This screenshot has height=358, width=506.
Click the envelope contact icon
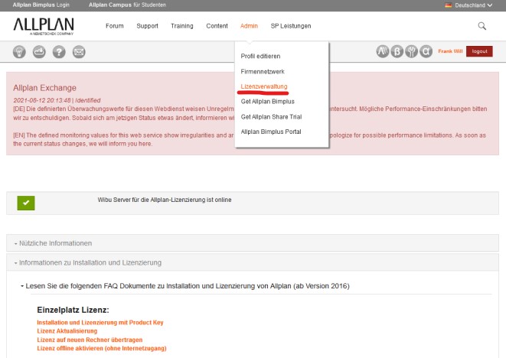[x=78, y=52]
